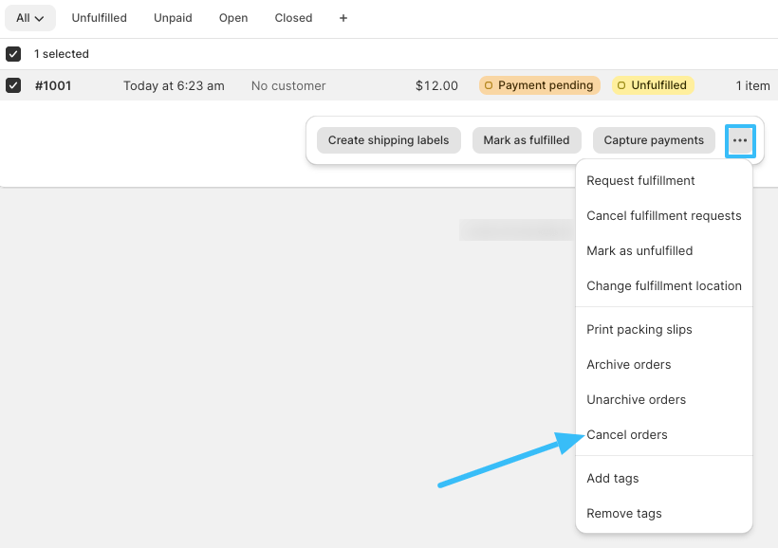This screenshot has height=548, width=778.
Task: Deselect the checkbox for order #1001
Action: click(x=14, y=84)
